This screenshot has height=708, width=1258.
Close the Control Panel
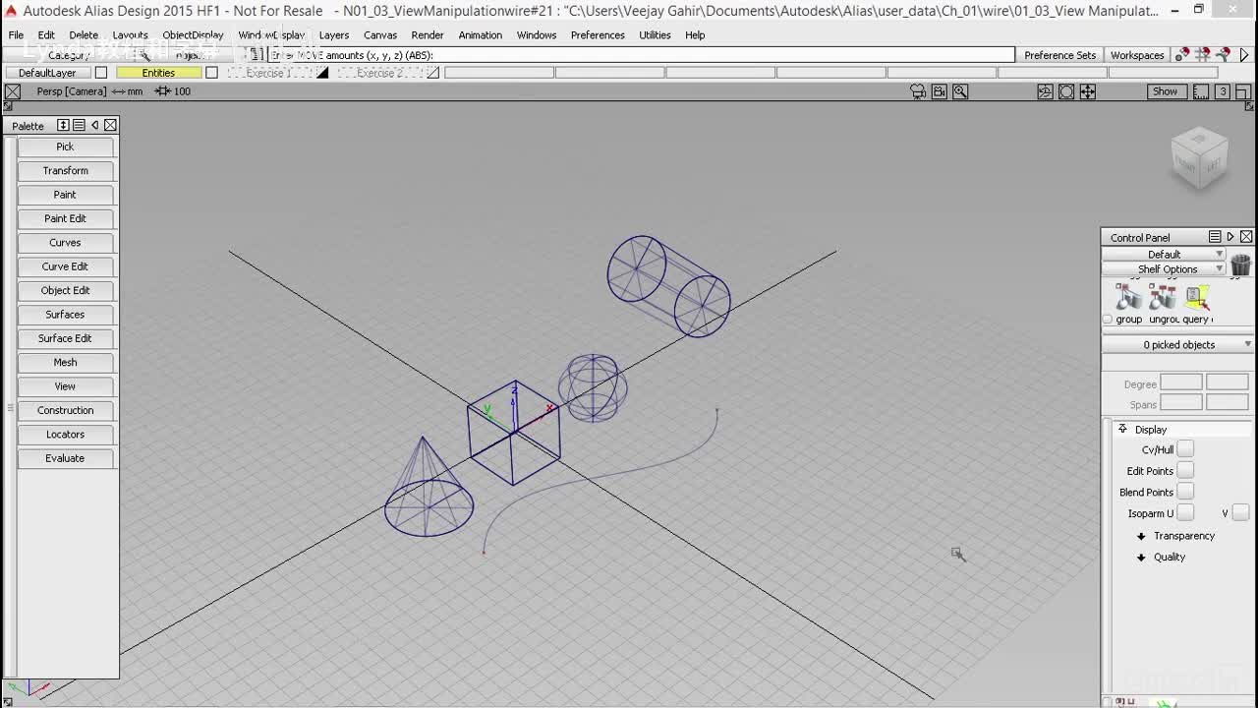point(1246,237)
